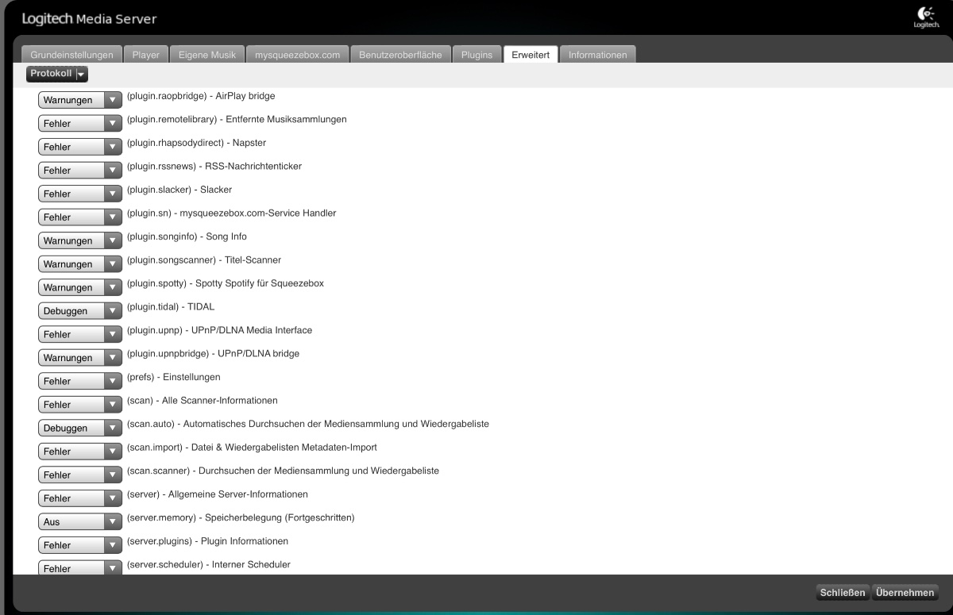
Task: Open the scan.auto log level dropdown
Action: (79, 428)
